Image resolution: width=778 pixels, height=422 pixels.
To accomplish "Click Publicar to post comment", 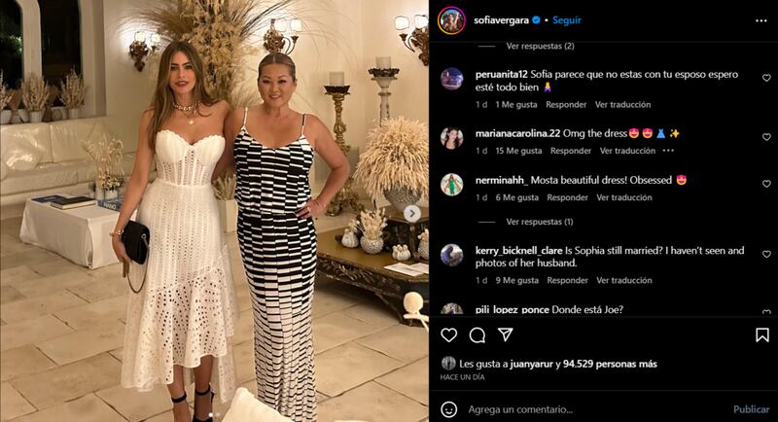I will (x=751, y=409).
